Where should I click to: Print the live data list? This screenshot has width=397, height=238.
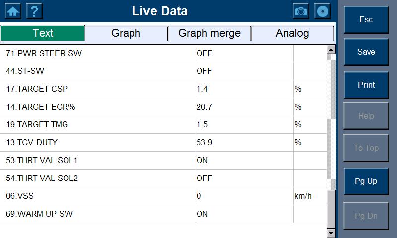tap(366, 85)
